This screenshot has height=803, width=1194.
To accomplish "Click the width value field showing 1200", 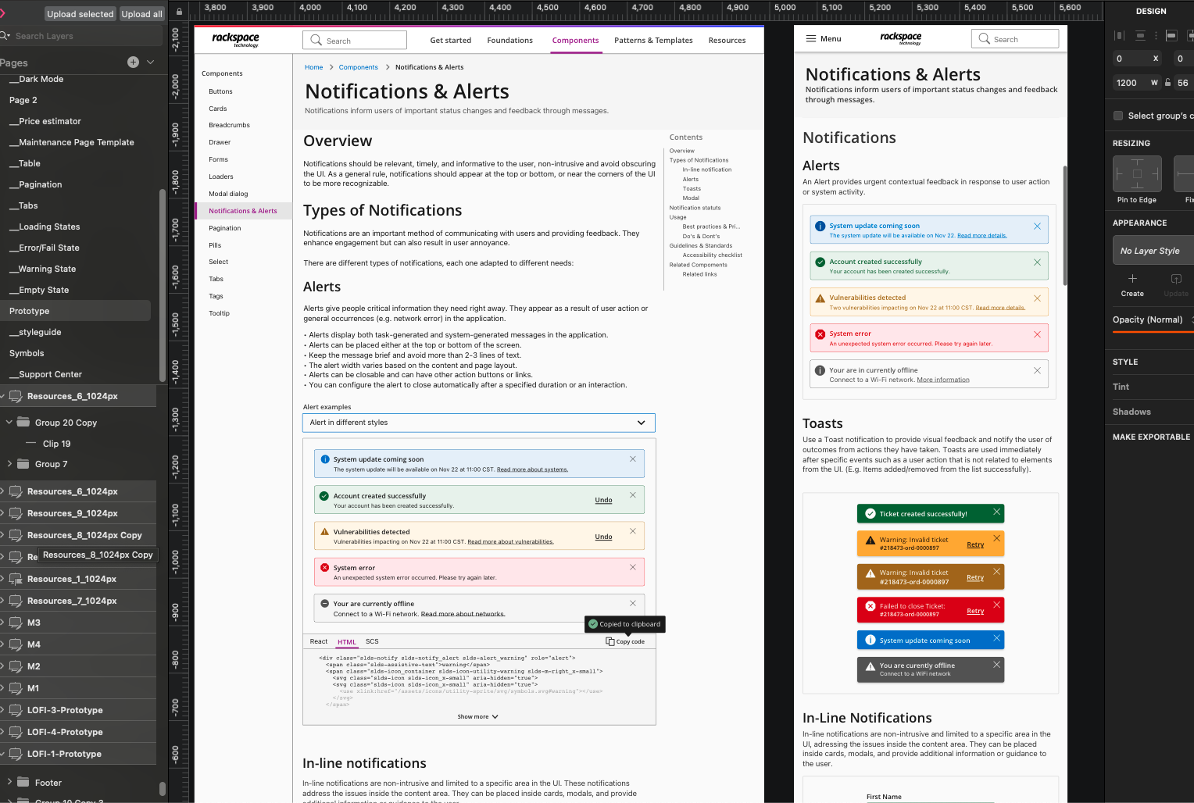I will (x=1128, y=83).
